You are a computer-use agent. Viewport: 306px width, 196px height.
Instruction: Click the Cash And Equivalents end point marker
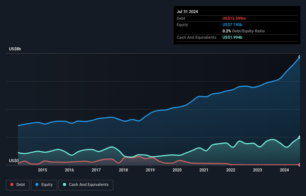[x=300, y=137]
